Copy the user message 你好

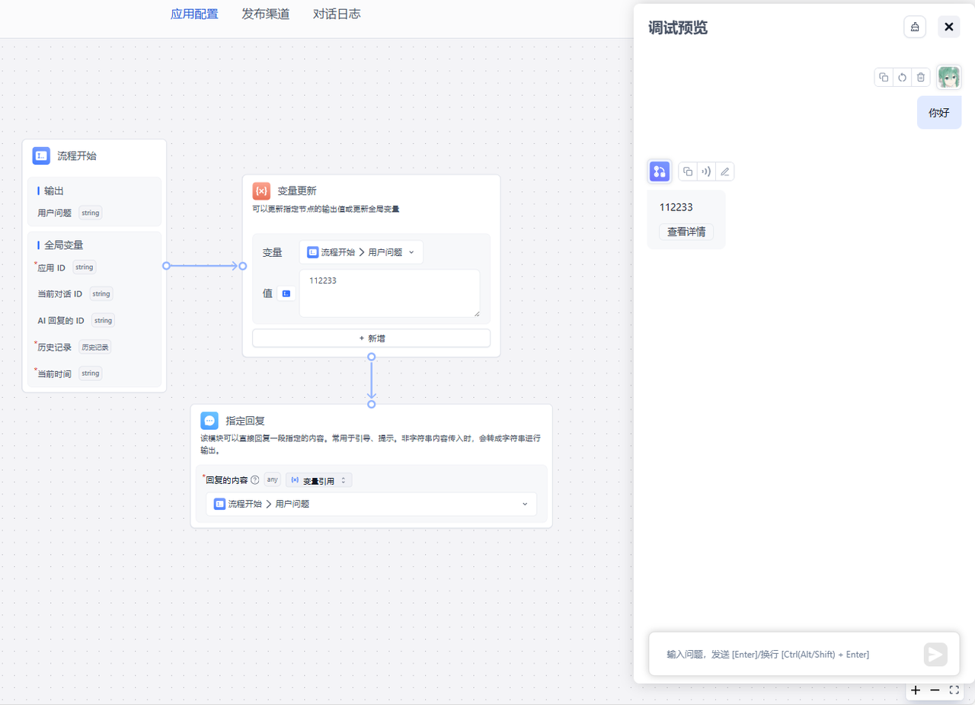(884, 77)
